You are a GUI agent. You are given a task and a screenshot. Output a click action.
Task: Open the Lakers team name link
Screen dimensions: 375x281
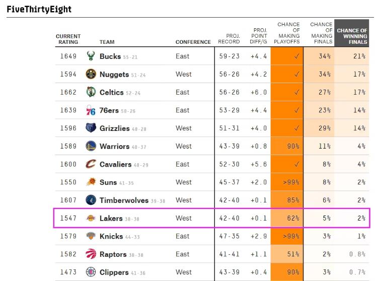pos(111,218)
